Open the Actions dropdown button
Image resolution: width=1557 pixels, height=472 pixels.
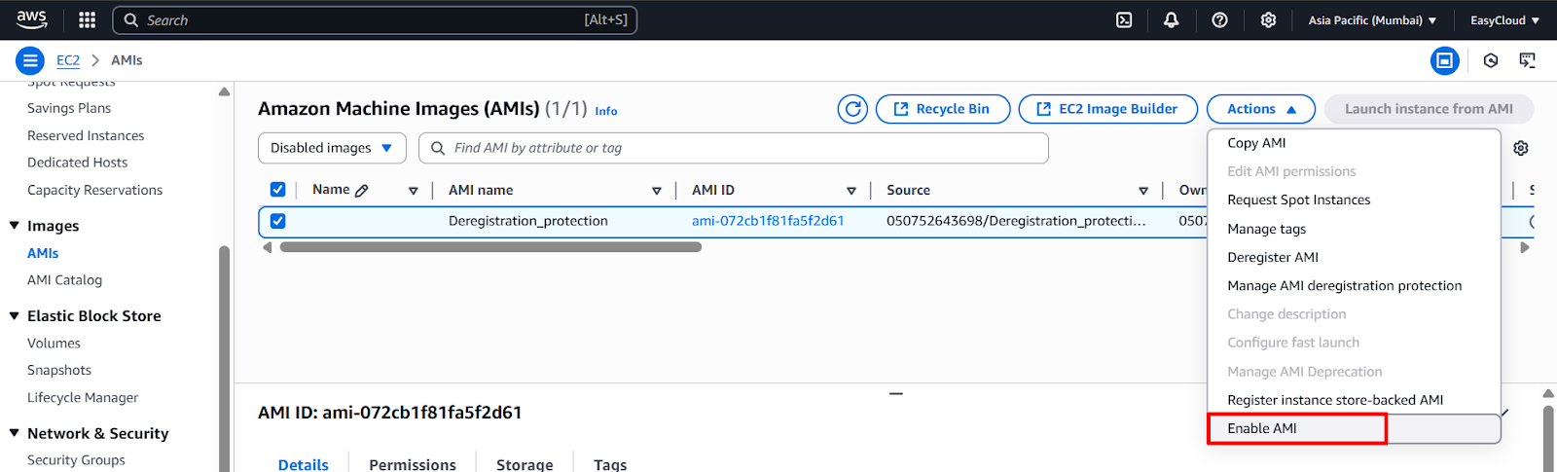pos(1261,109)
